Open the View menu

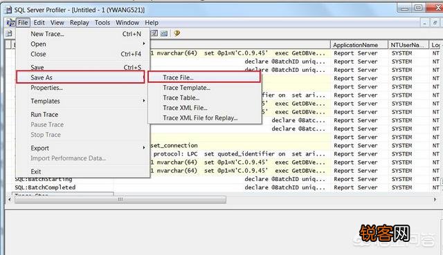coord(57,23)
